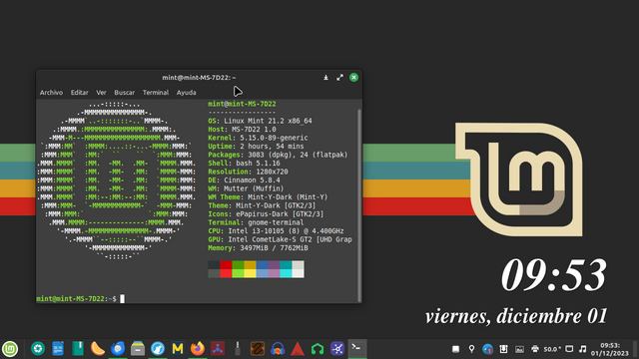Open the Terminal menu
Screen dimensions: 639x359
[x=156, y=93]
